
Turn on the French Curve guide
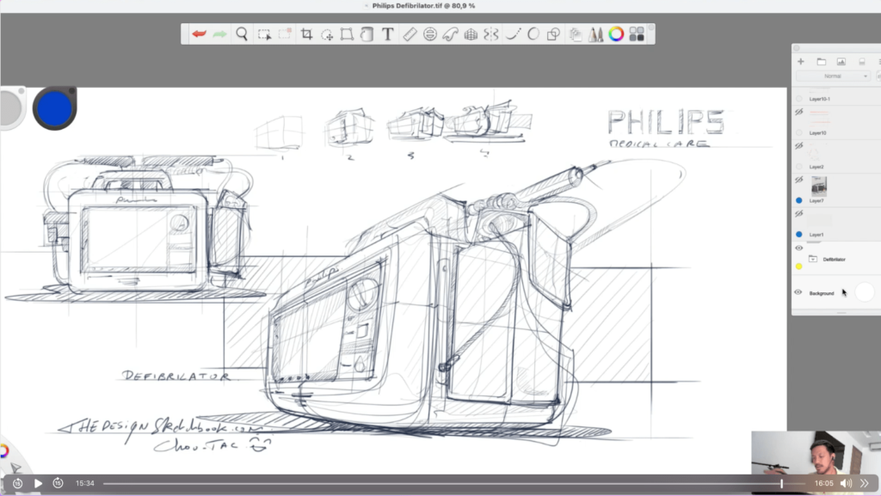pyautogui.click(x=450, y=34)
